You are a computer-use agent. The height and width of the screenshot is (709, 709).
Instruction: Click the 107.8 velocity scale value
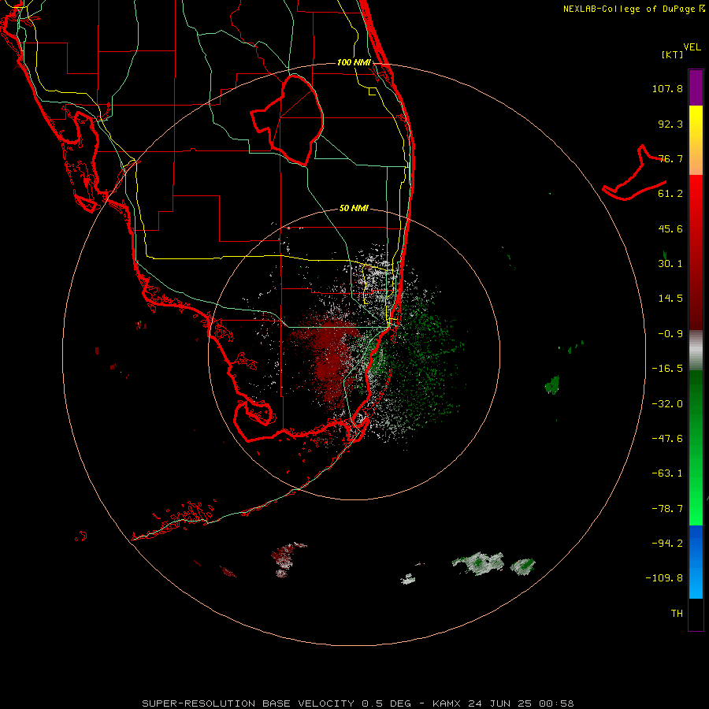coord(667,88)
